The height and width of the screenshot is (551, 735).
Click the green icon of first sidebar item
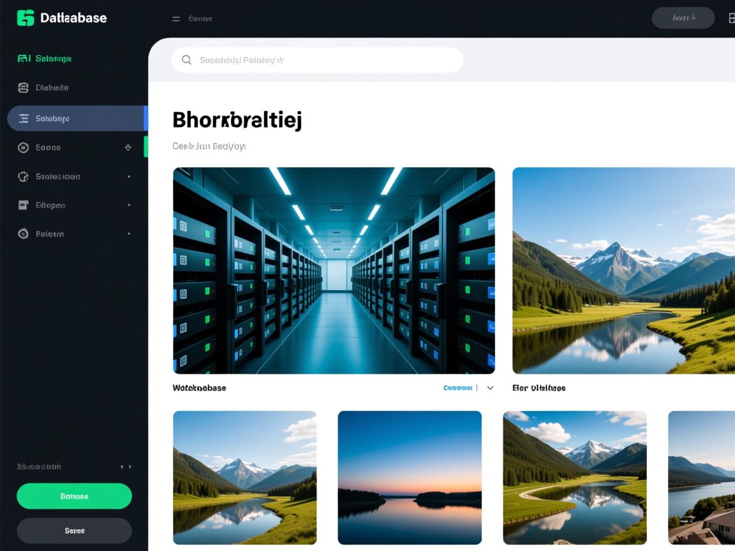(x=24, y=59)
